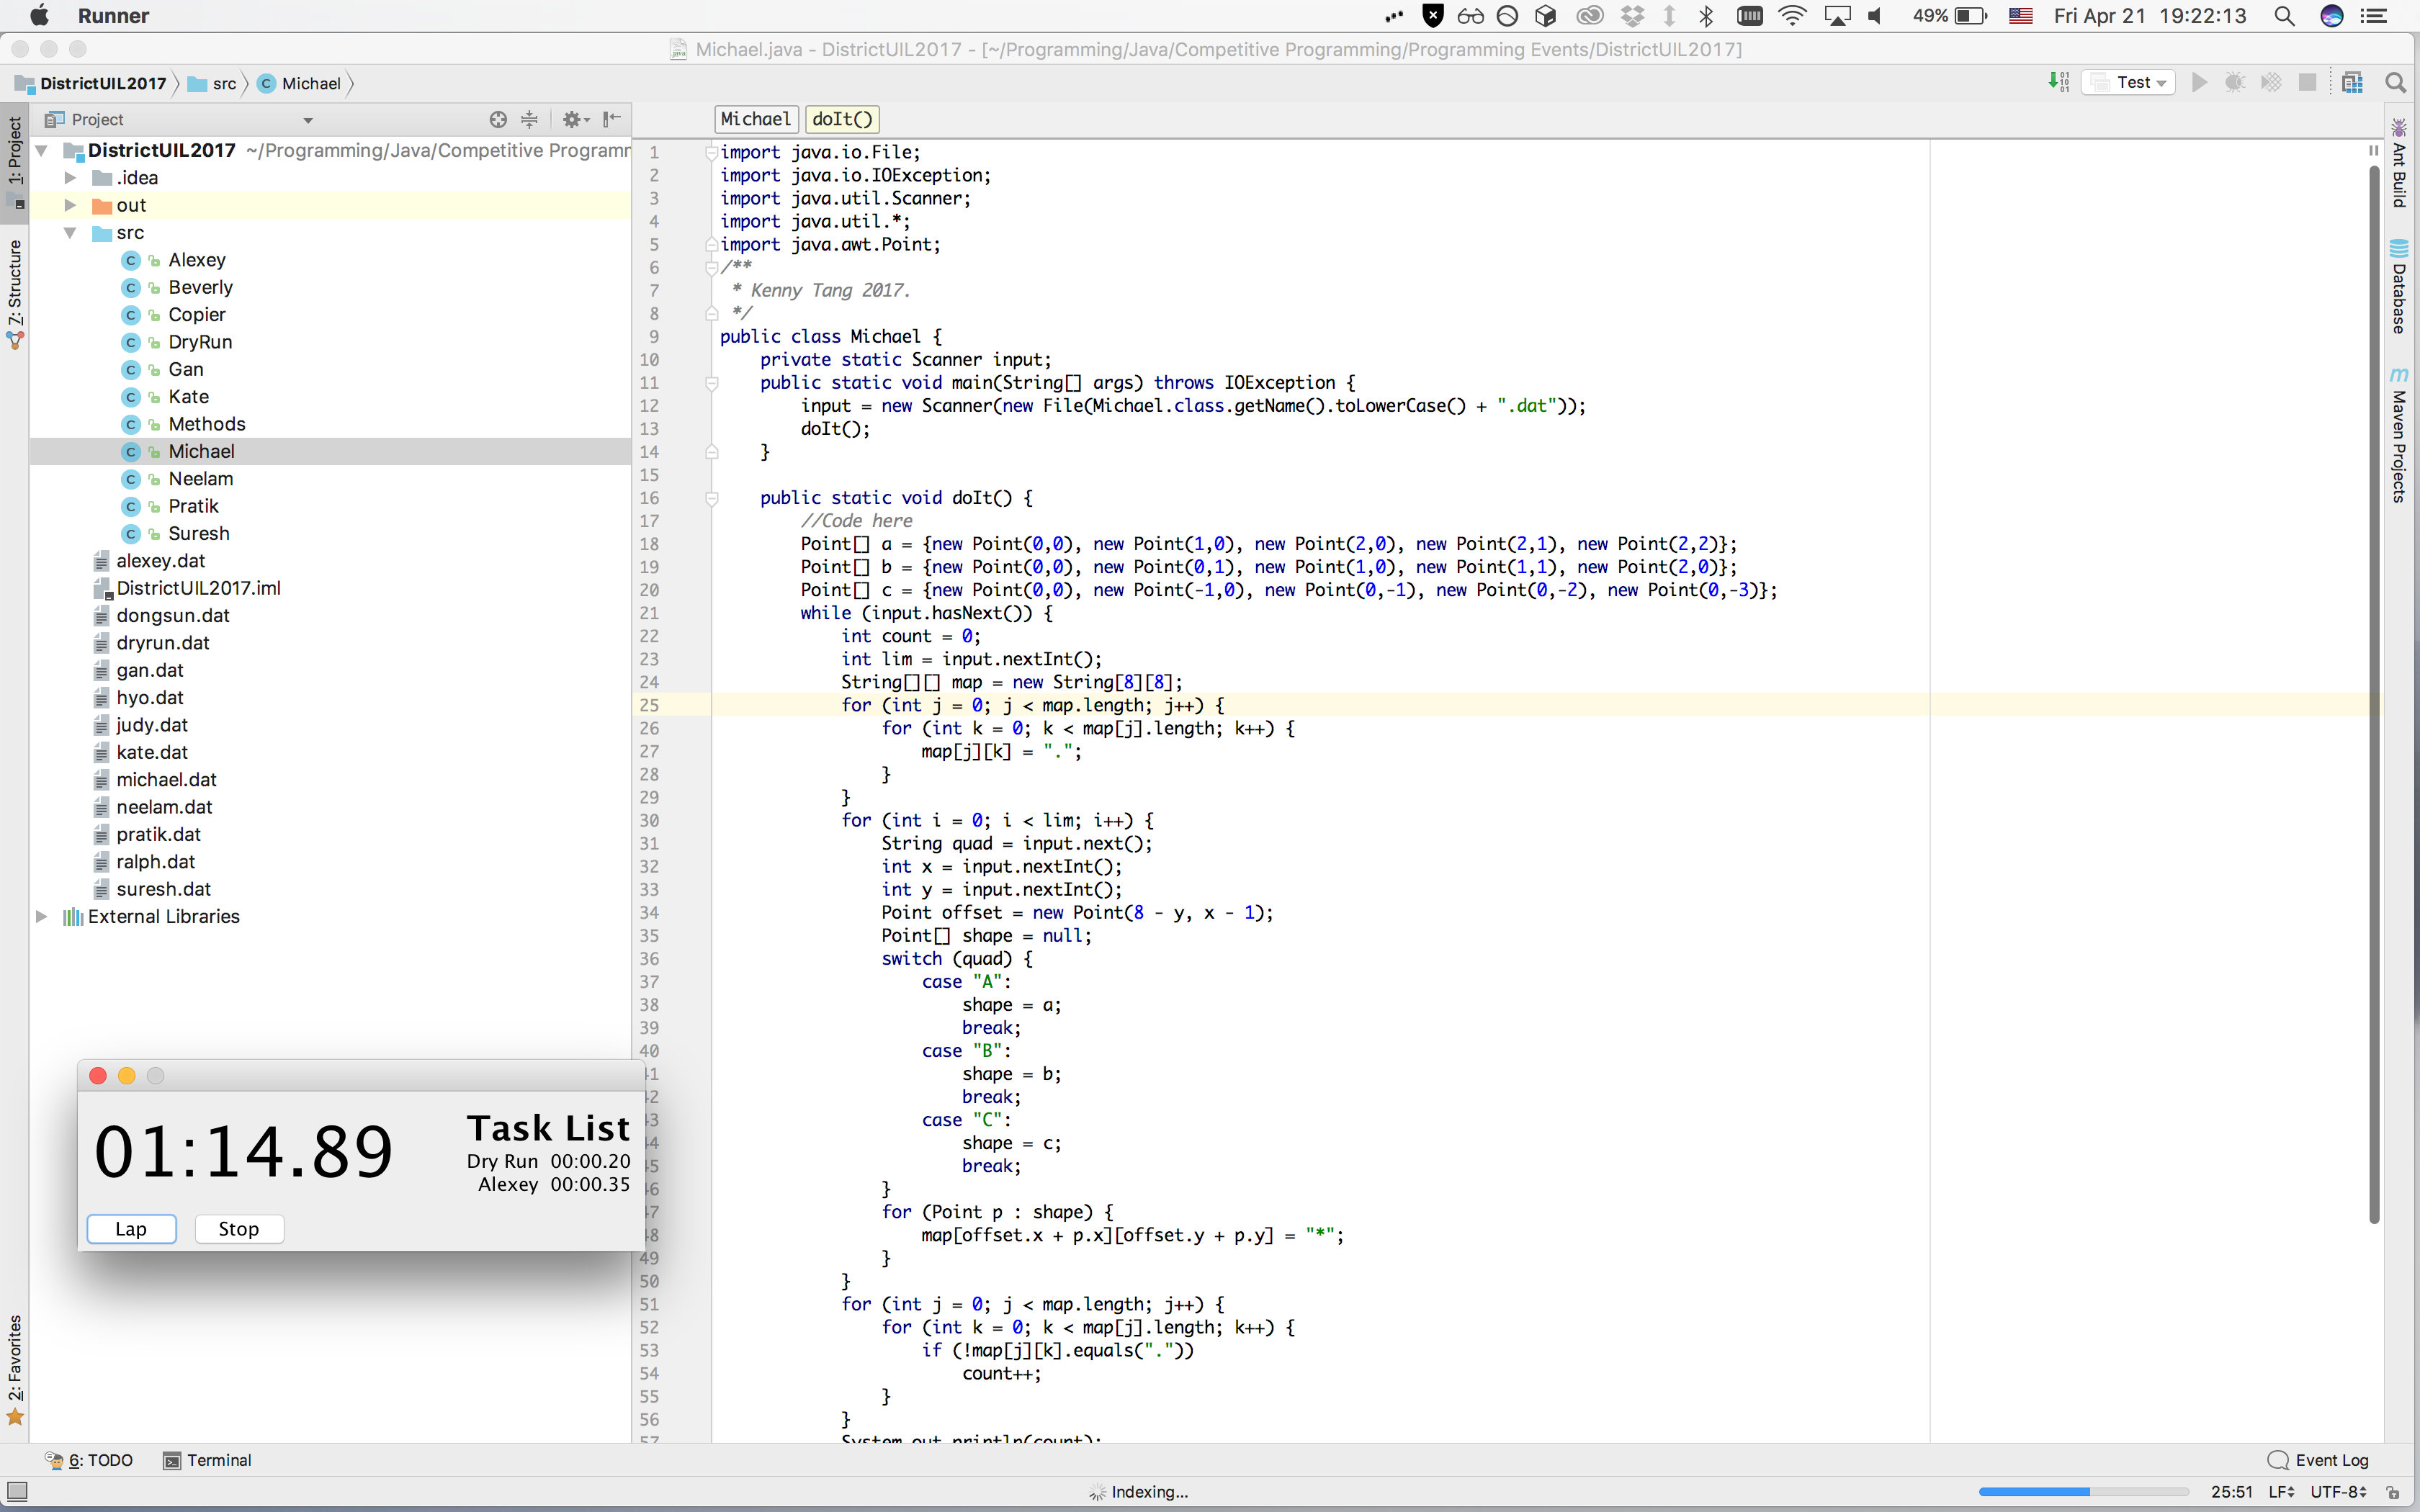Click the Run Test arrow icon
The image size is (2420, 1512).
tap(2199, 83)
